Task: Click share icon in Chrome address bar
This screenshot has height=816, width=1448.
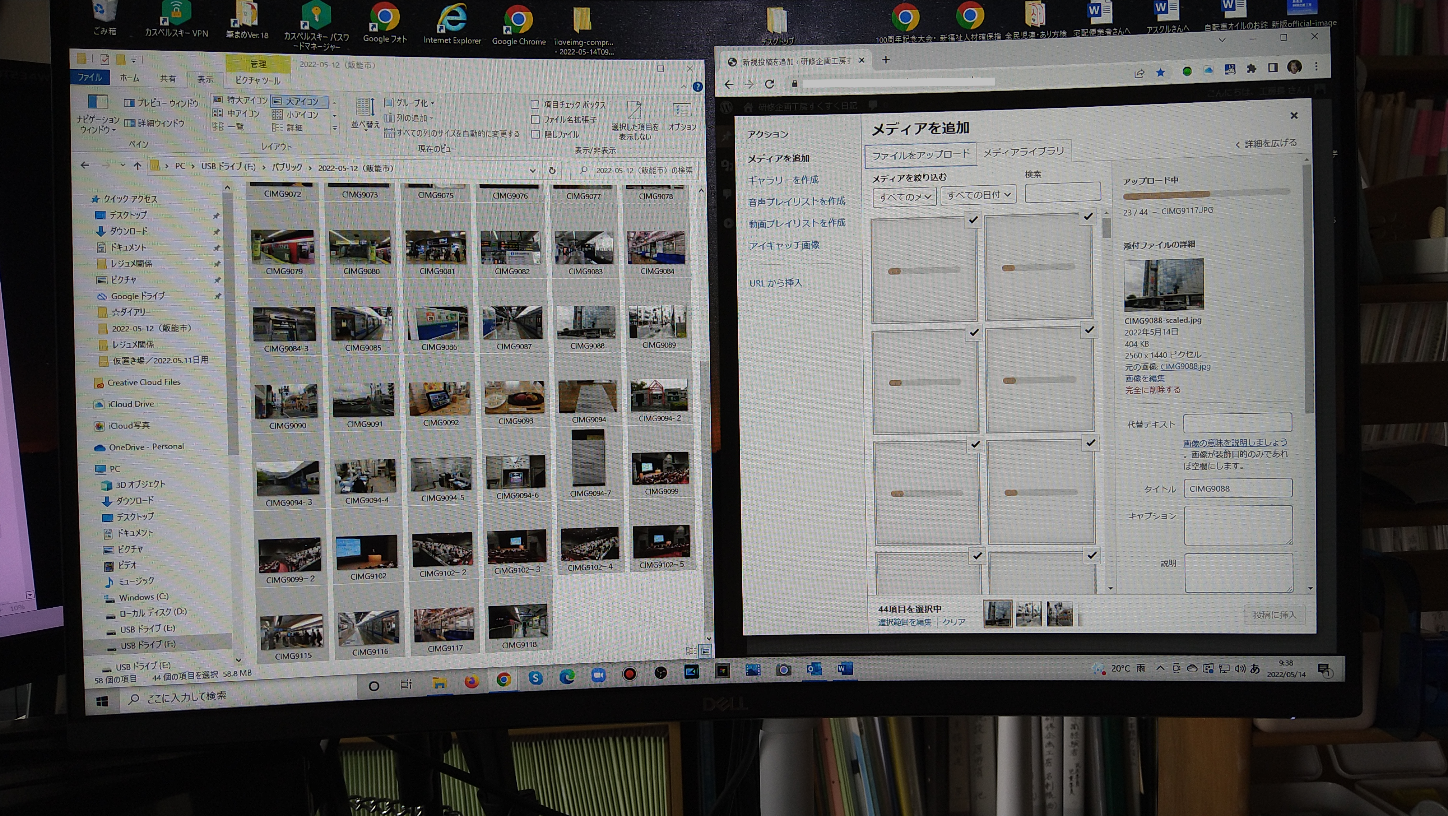Action: (x=1139, y=74)
